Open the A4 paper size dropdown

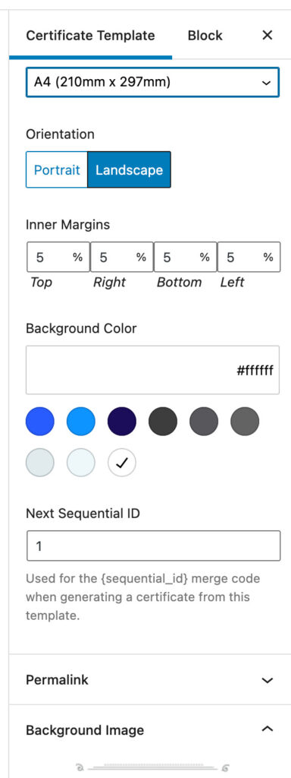tap(152, 82)
